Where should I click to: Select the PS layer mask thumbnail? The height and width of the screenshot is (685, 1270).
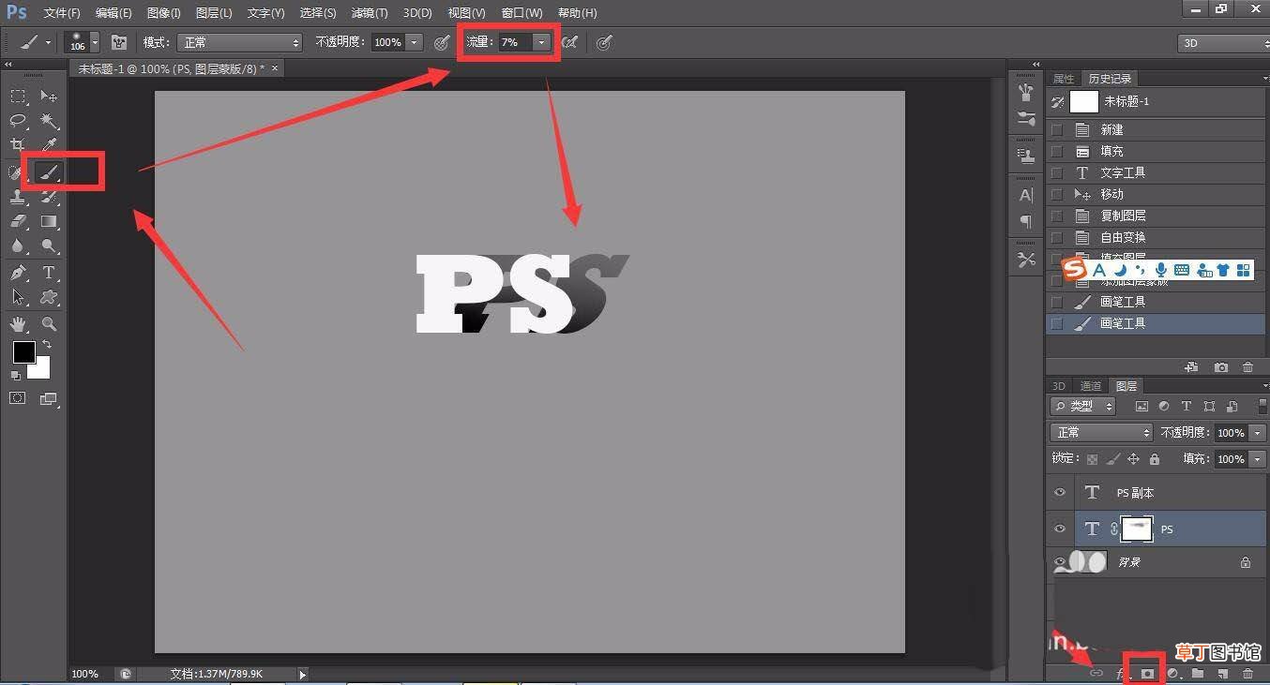point(1137,529)
